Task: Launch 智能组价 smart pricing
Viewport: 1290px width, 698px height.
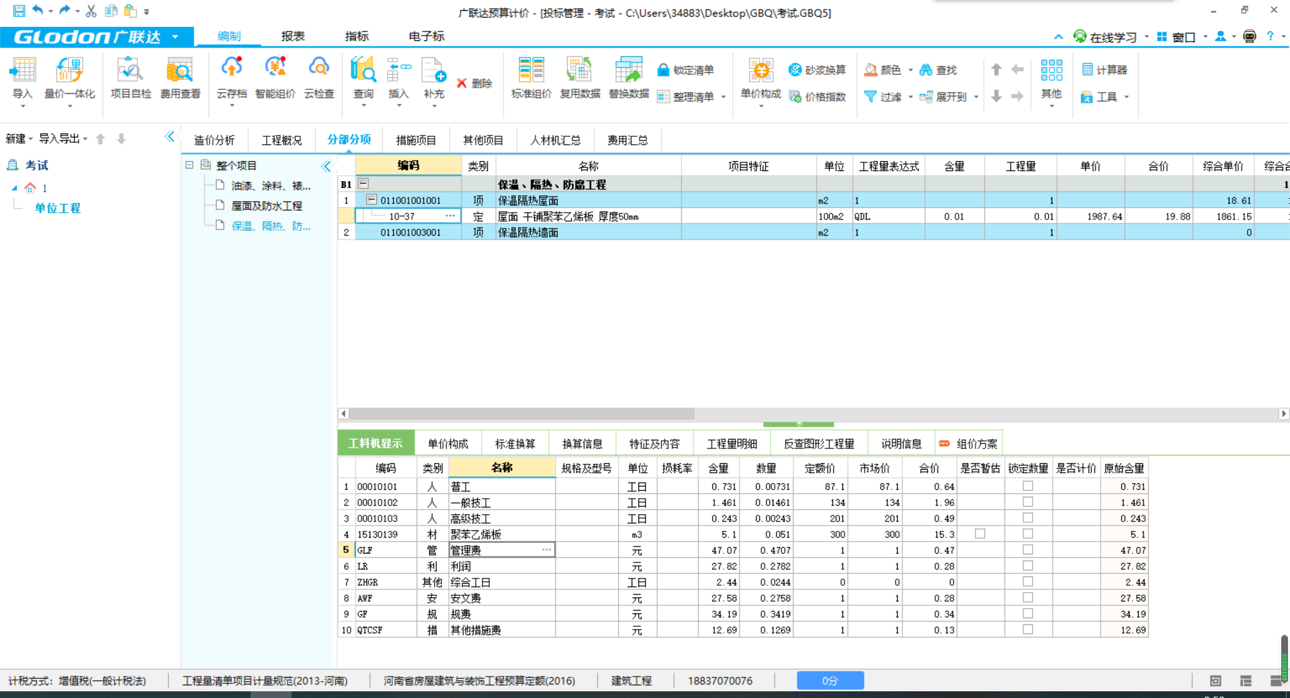Action: pos(275,79)
